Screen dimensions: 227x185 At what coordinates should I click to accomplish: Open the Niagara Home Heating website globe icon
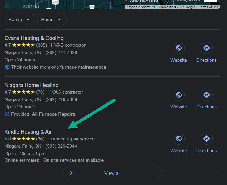click(179, 95)
